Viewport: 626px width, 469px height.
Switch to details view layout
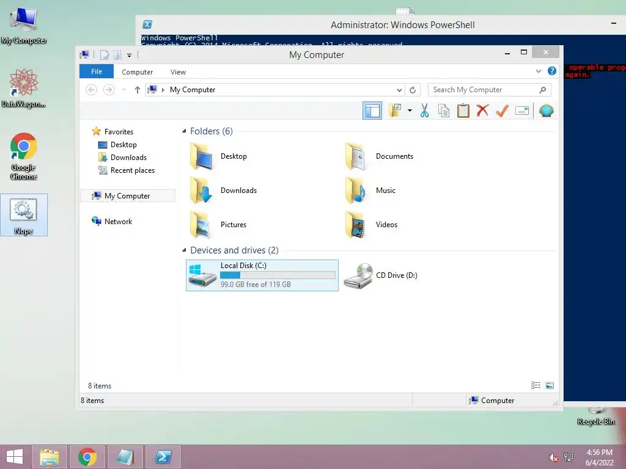click(536, 385)
